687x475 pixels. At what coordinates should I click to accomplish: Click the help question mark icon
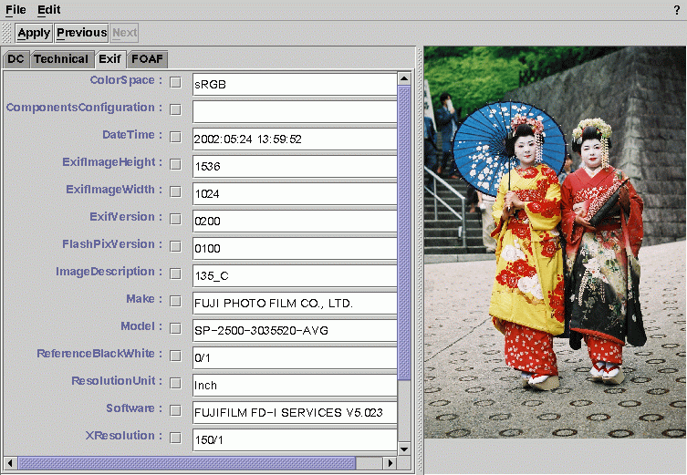point(676,9)
